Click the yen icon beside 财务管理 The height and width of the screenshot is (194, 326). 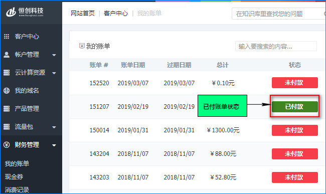pos(7,145)
